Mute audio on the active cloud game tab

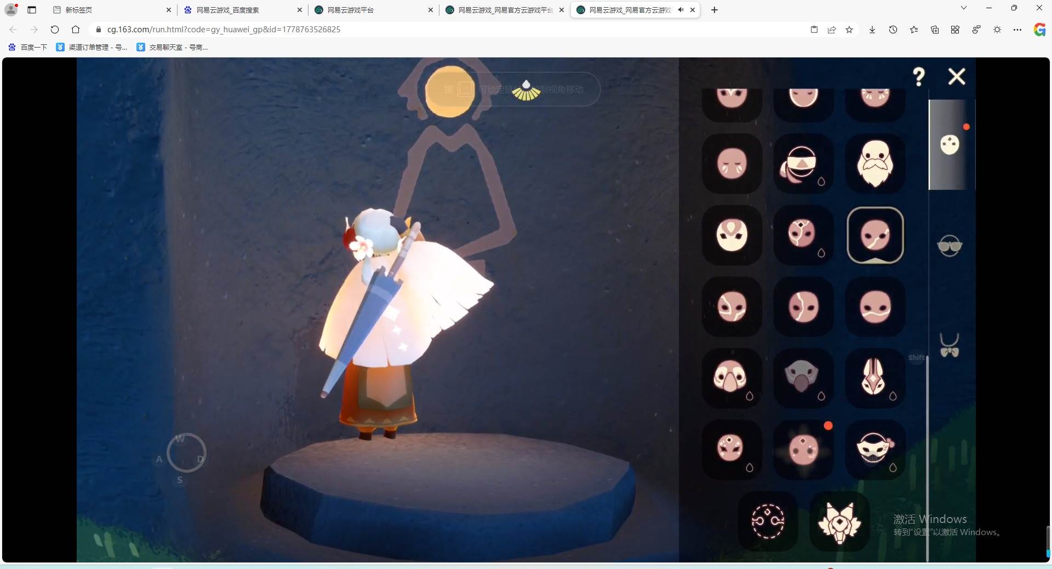tap(681, 10)
